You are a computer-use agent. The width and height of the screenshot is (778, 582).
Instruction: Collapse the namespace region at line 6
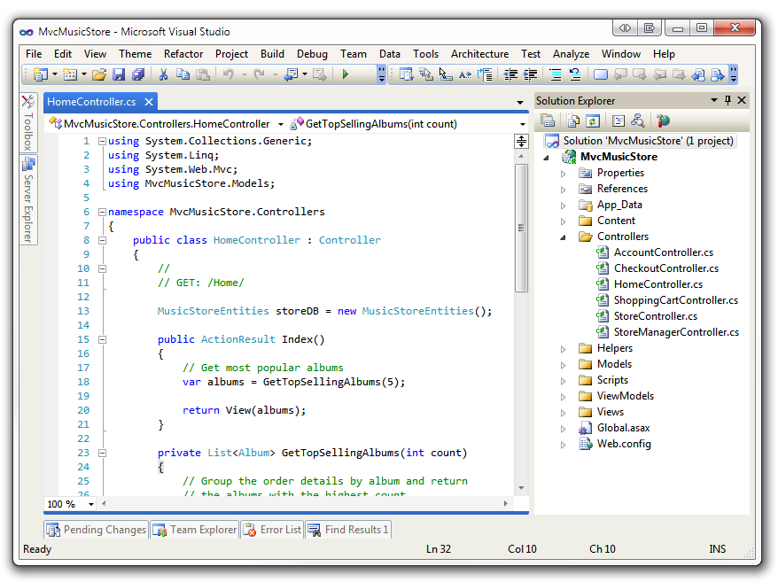[x=101, y=212]
